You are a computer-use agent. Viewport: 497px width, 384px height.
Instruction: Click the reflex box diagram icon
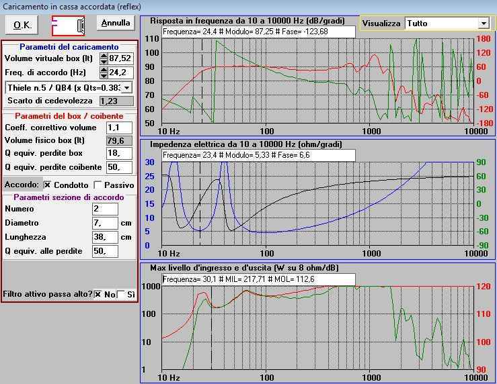point(69,26)
